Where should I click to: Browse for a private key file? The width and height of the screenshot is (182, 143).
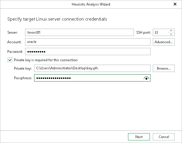164,68
